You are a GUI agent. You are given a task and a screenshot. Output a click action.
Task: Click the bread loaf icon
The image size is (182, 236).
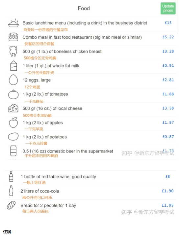[x=11, y=205]
